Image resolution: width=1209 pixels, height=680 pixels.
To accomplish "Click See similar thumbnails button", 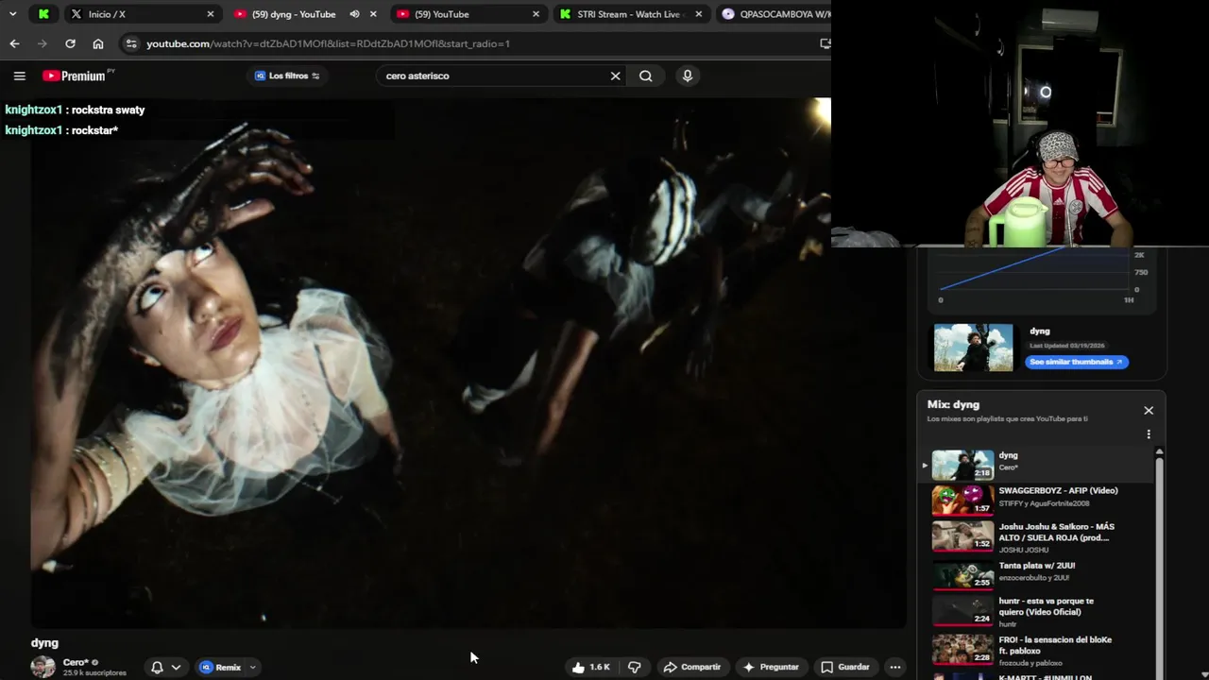I will click(x=1076, y=362).
